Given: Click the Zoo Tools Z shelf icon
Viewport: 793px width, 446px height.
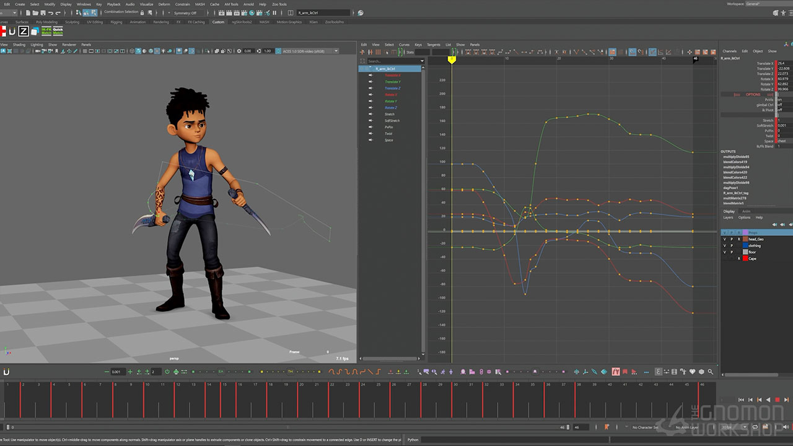Looking at the screenshot, I should 23,32.
